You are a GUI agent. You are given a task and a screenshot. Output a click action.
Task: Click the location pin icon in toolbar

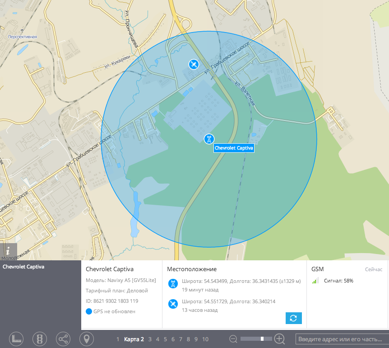pos(87,339)
